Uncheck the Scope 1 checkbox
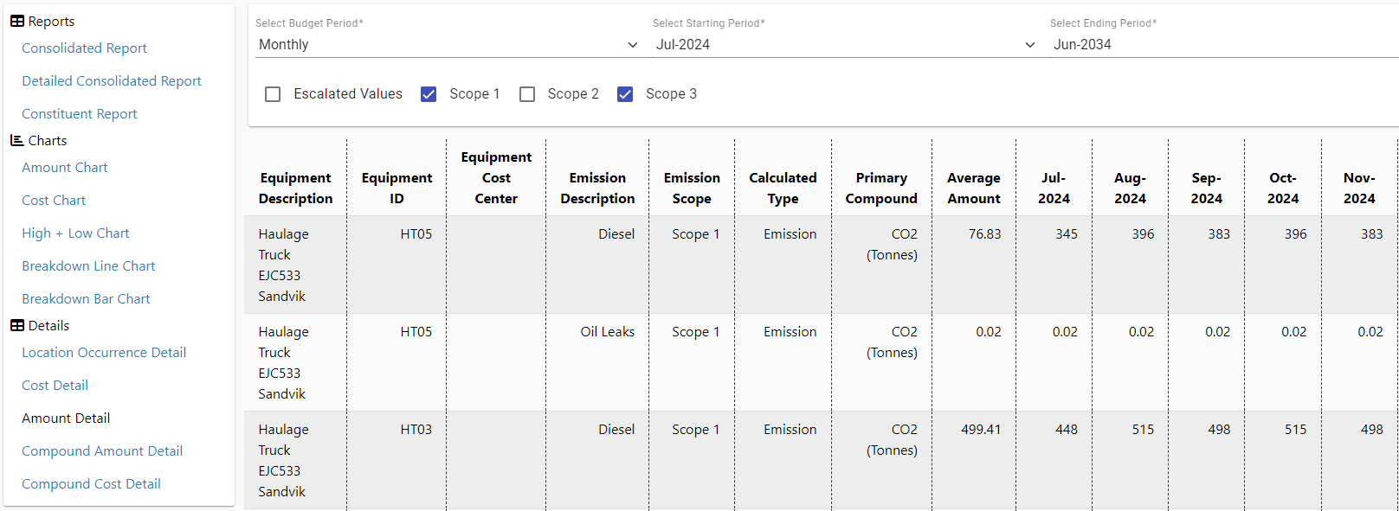The height and width of the screenshot is (511, 1399). point(429,94)
